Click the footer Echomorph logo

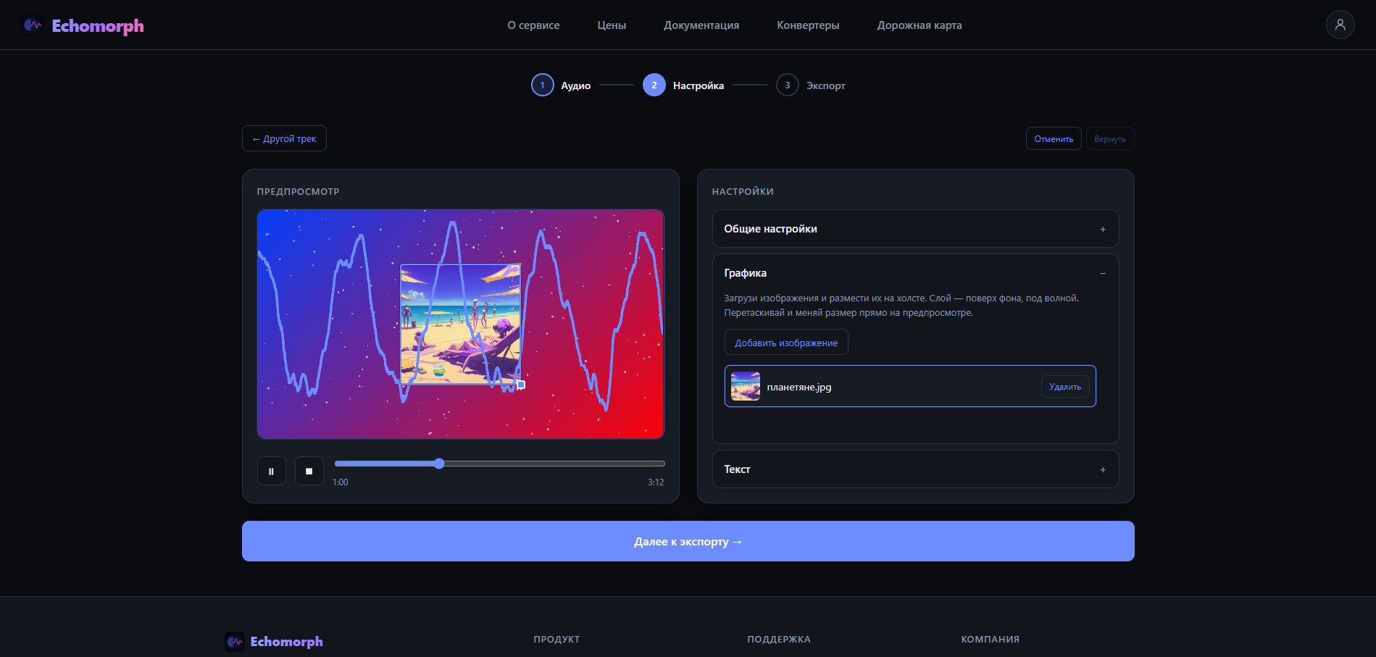[x=274, y=641]
